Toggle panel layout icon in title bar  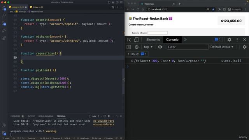(x=113, y=2)
